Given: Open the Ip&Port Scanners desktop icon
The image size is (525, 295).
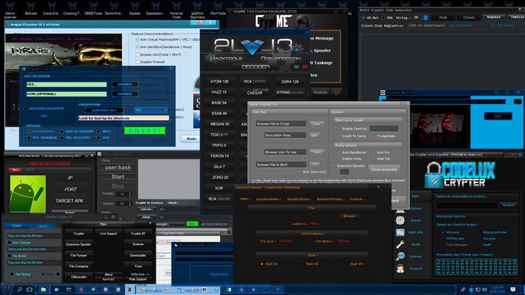Looking at the screenshot, I should [x=197, y=9].
